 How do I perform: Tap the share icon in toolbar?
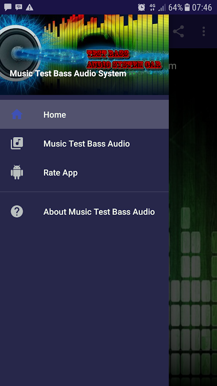click(178, 31)
